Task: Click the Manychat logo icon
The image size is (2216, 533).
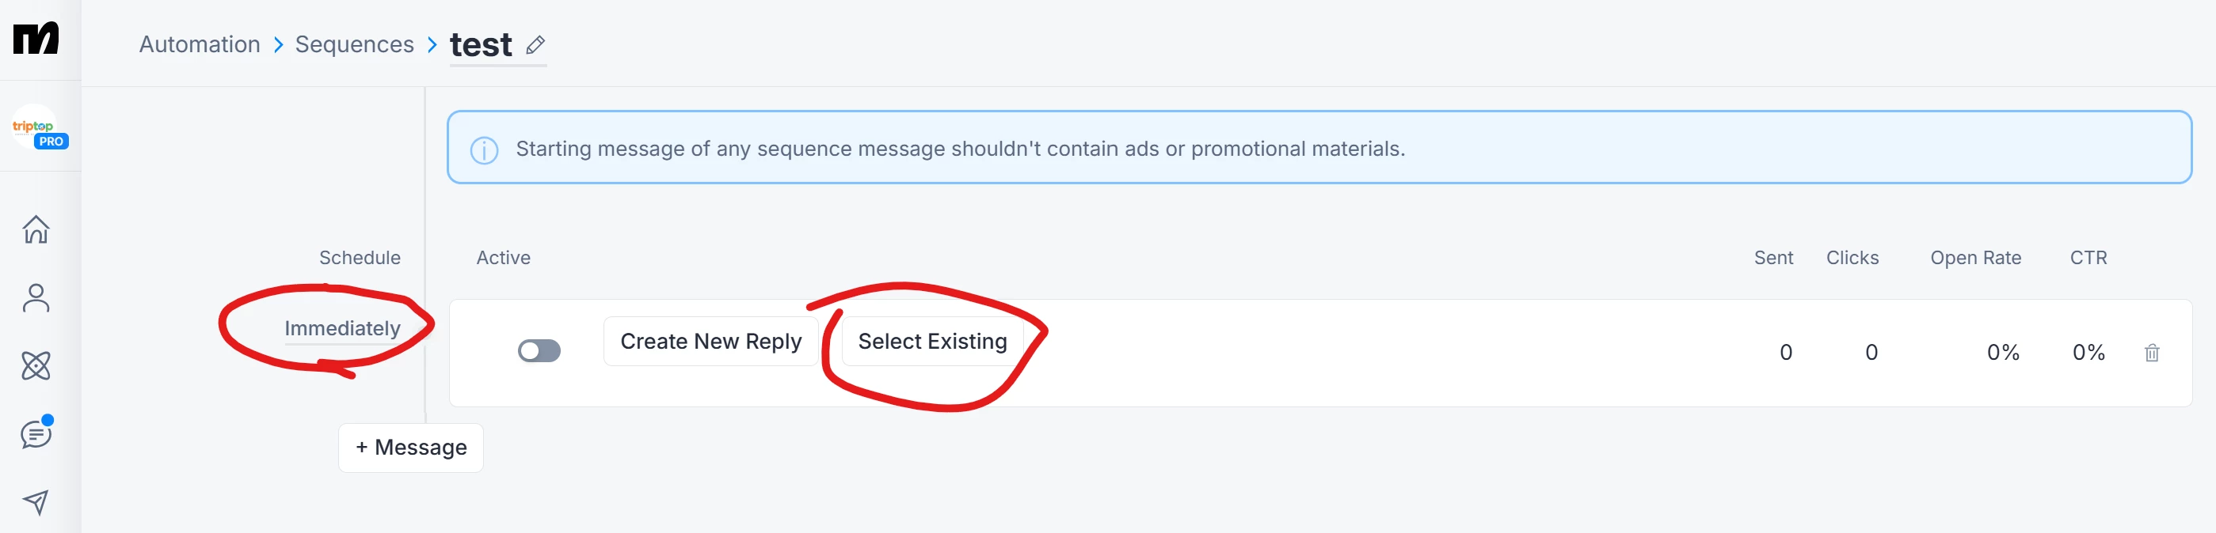Action: click(36, 39)
